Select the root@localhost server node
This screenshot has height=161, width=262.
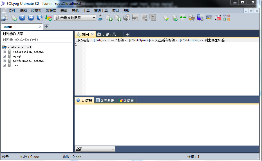pyautogui.click(x=19, y=47)
